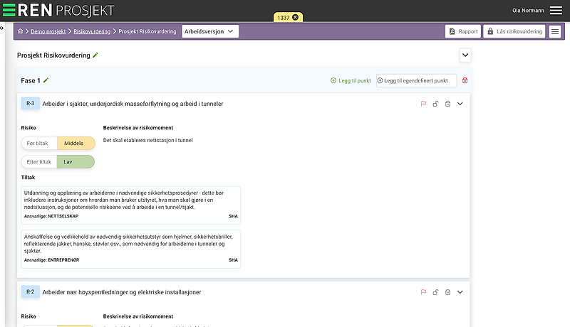Delete the R-2 risk item
This screenshot has width=570, height=327.
pos(448,292)
